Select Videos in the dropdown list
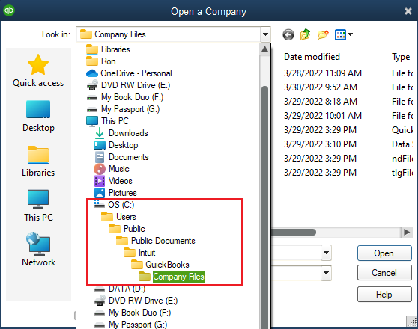Screen dimensions: 418x329 point(113,181)
